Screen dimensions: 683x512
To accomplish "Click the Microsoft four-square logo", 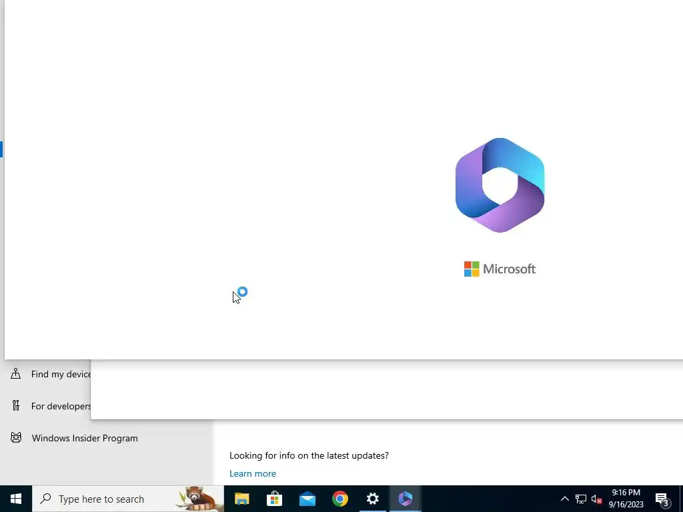I will coord(472,269).
